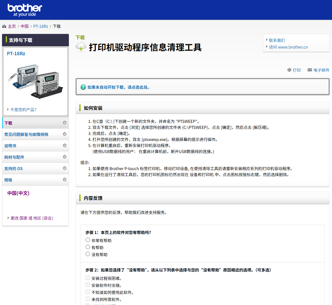Select the 没有帮助 radio option
Image resolution: width=332 pixels, height=305 pixels.
[x=88, y=254]
